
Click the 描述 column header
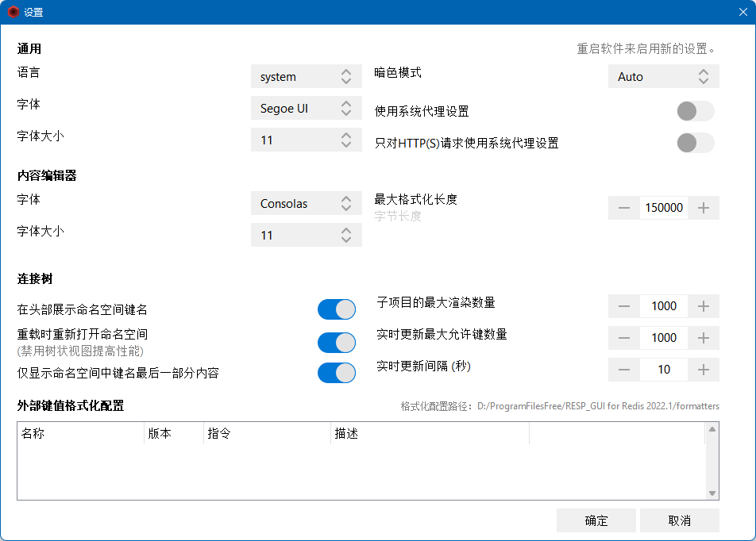tap(430, 433)
